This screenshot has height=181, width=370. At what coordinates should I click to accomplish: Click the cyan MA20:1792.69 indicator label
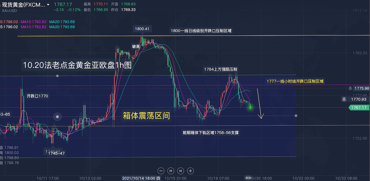[62, 22]
